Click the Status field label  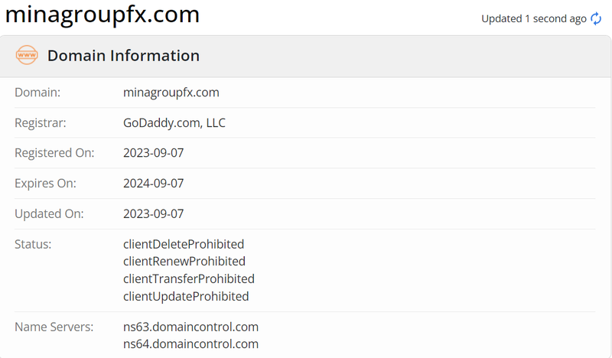(33, 245)
